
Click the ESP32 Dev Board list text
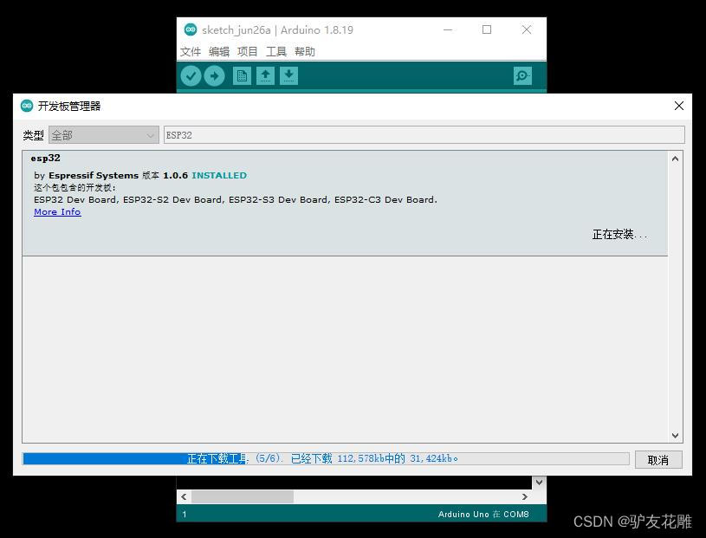(235, 199)
